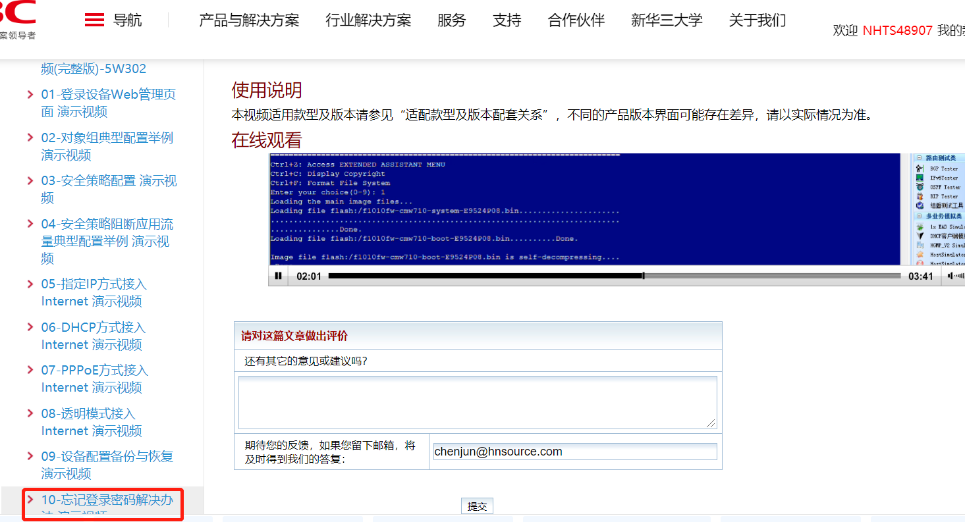
Task: Click the email field containing chenjun@hnsource.com
Action: (x=574, y=452)
